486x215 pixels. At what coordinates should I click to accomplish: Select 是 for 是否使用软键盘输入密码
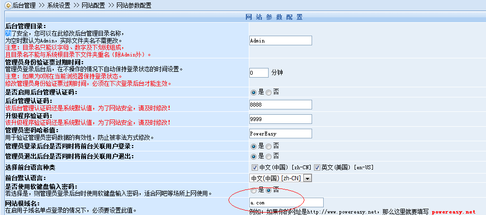point(254,190)
